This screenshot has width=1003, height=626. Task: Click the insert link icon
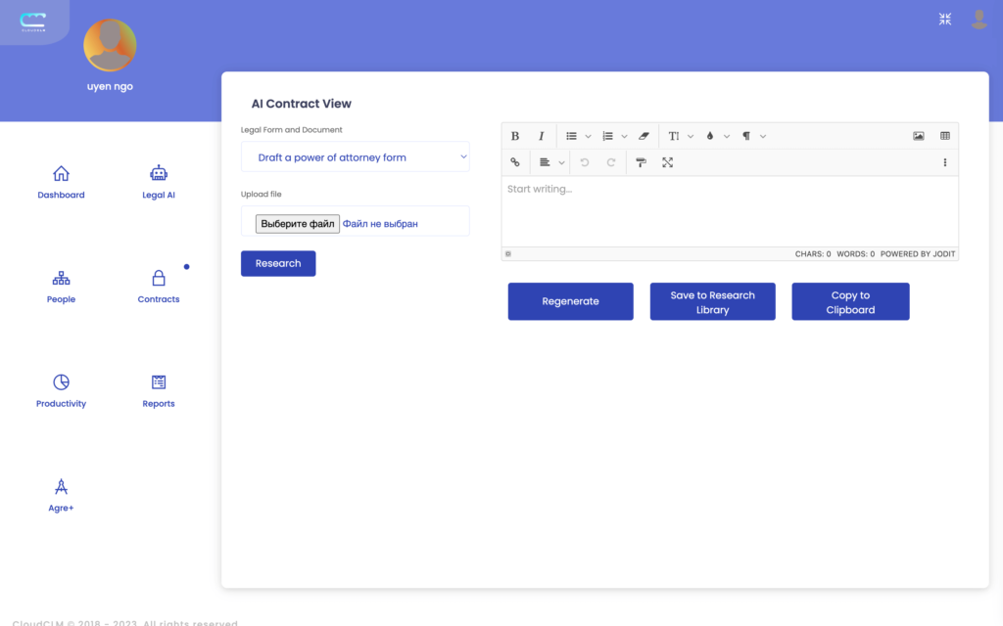(515, 162)
